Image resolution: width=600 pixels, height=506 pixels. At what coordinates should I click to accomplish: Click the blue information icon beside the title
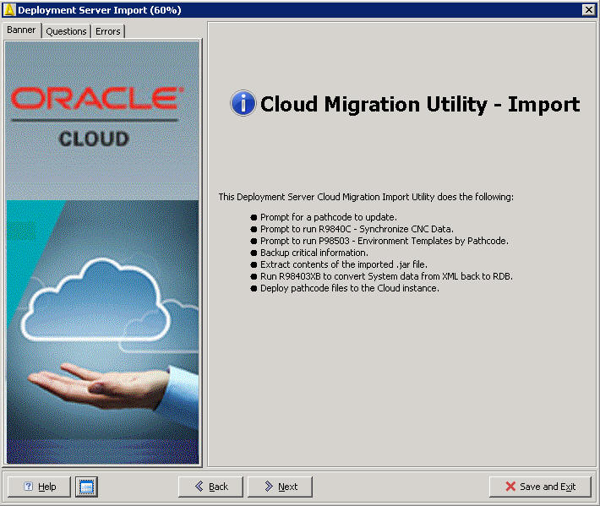(243, 103)
